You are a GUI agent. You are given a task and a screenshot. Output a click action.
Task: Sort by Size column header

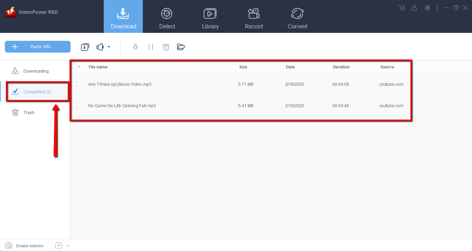243,67
